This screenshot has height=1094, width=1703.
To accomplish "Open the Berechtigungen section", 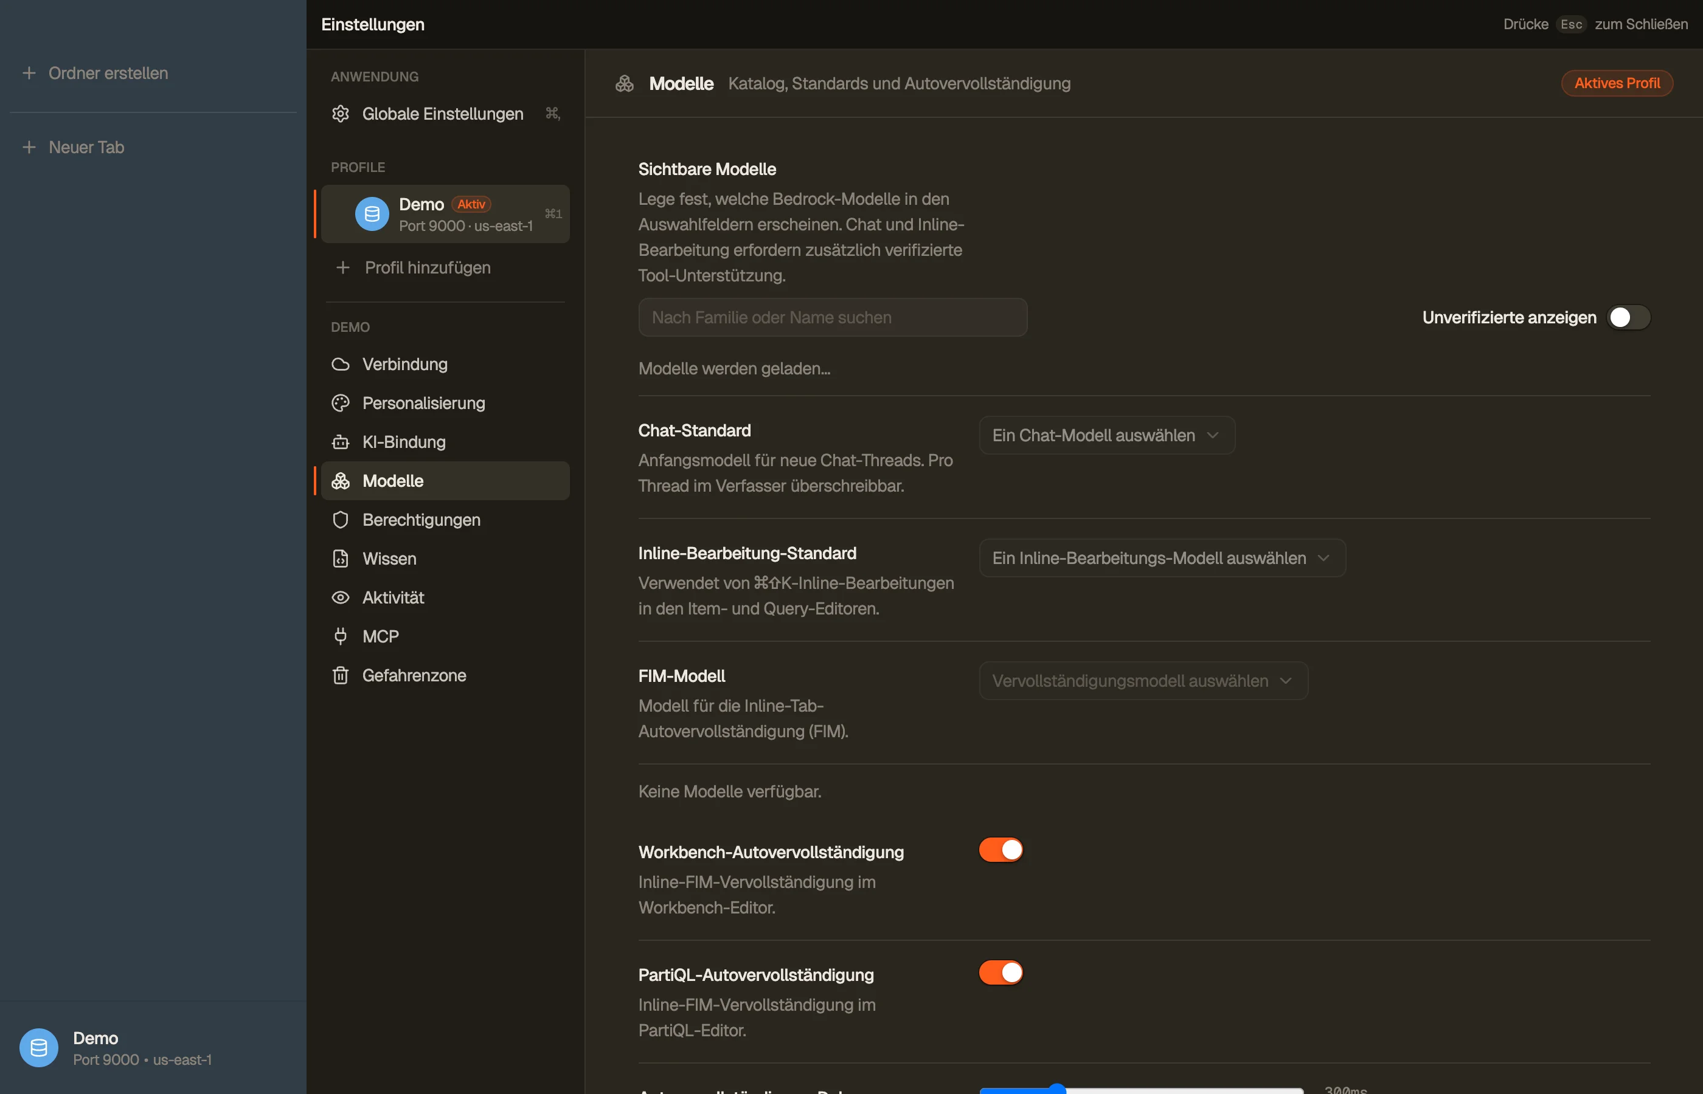I will pos(446,520).
